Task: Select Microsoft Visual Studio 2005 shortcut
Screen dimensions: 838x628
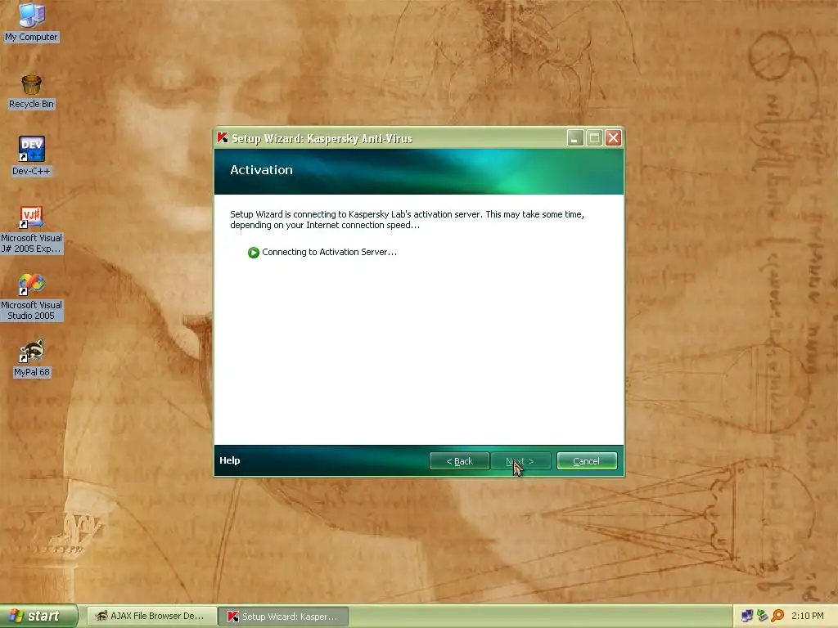Action: click(32, 298)
